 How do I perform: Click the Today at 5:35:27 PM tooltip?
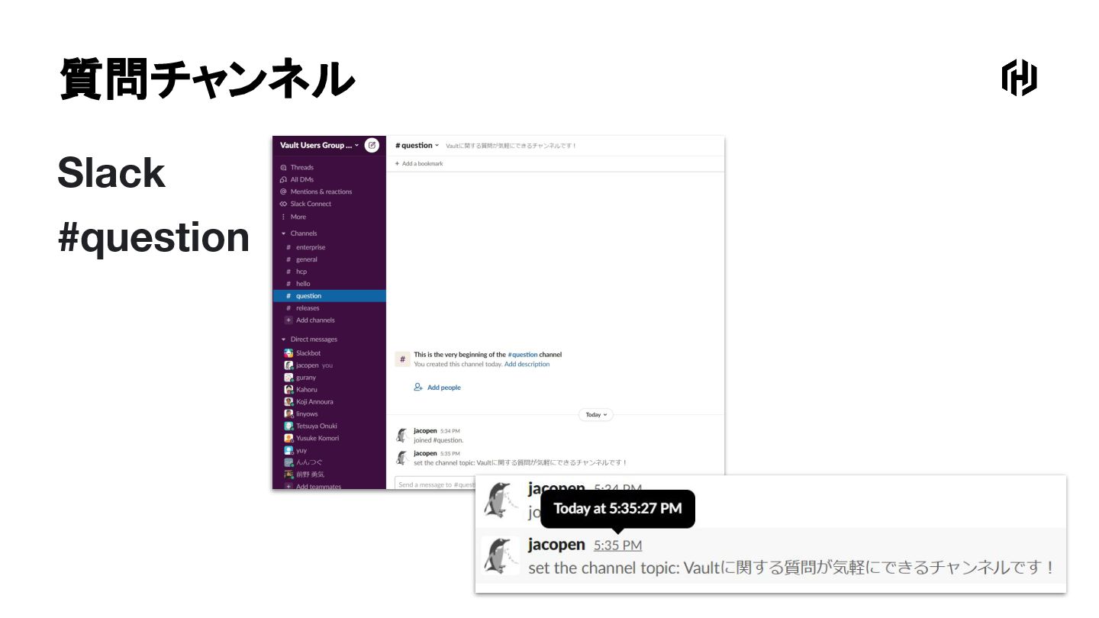(x=618, y=509)
